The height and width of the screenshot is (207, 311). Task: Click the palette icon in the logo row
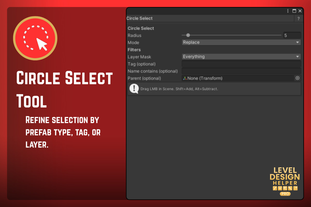point(285,188)
